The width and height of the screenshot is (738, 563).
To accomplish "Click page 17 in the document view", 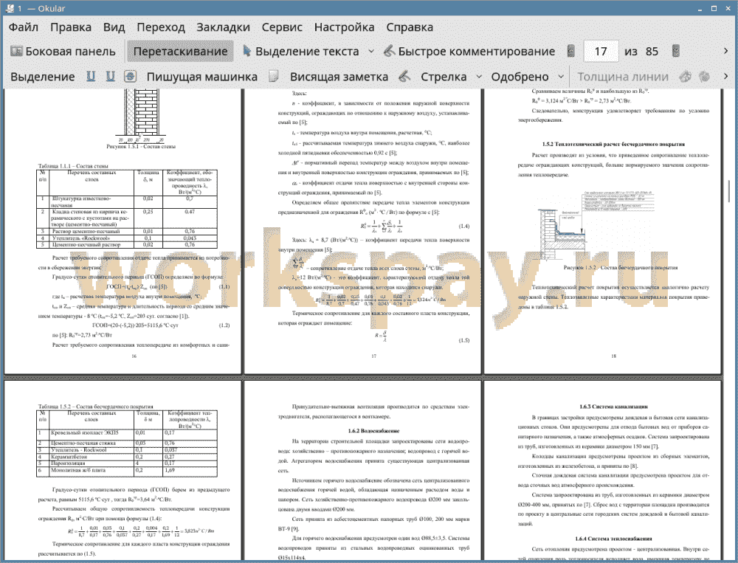I will coord(365,231).
